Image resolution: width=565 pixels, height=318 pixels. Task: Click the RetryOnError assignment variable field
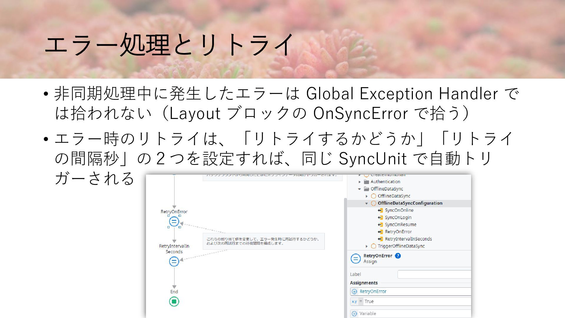coord(412,291)
